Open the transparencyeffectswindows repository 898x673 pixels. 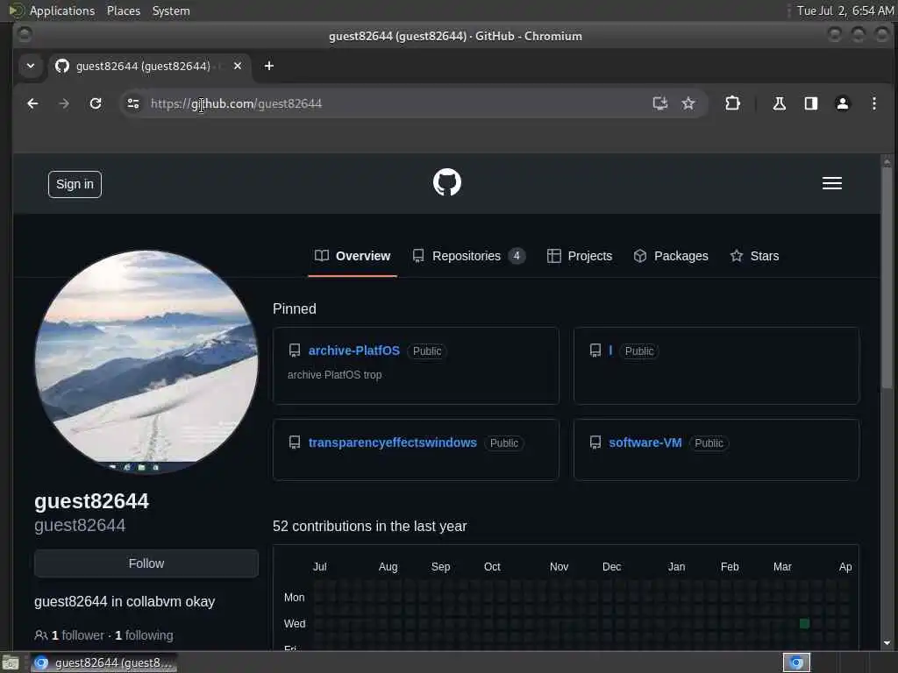[392, 443]
